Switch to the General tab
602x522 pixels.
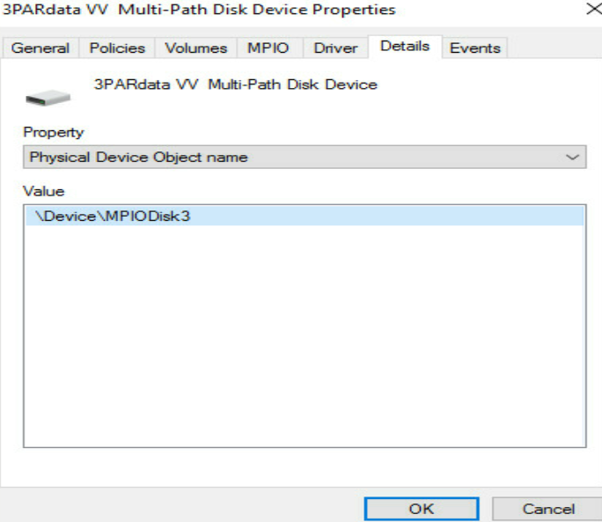point(40,48)
